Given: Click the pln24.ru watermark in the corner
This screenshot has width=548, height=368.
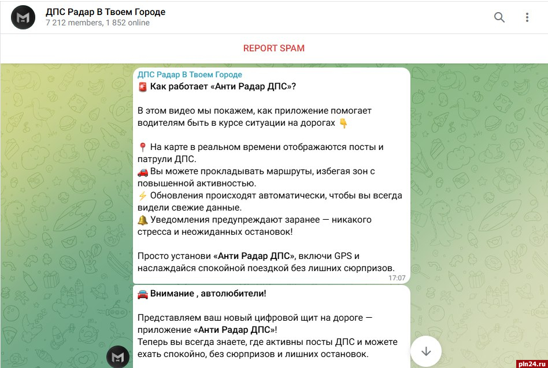Looking at the screenshot, I should pos(528,362).
